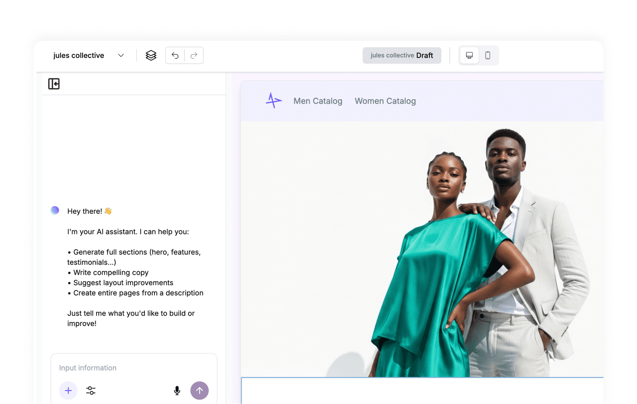Image resolution: width=637 pixels, height=404 pixels.
Task: Select the hero image of two models
Action: click(422, 249)
